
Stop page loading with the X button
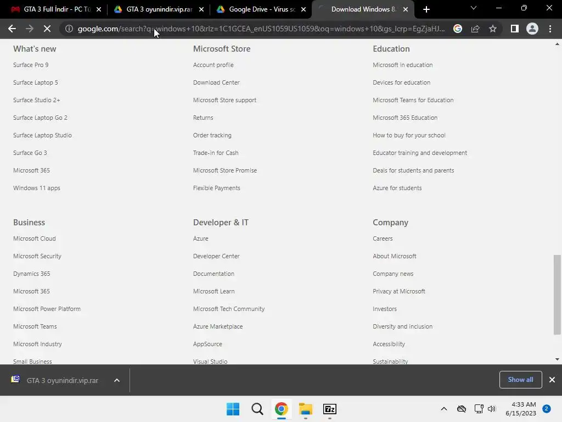click(x=47, y=29)
